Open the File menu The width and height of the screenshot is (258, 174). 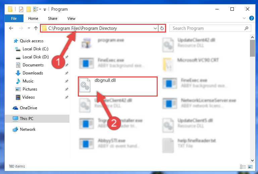[x=14, y=18]
